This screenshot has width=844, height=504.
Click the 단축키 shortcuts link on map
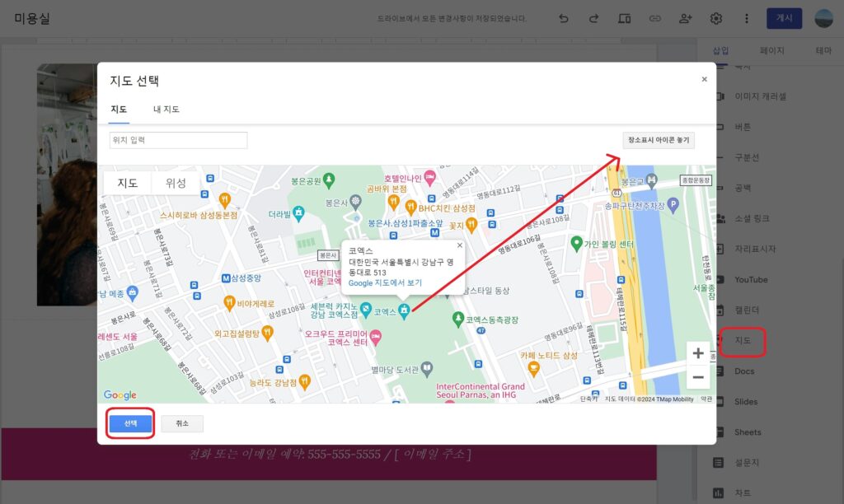click(588, 399)
